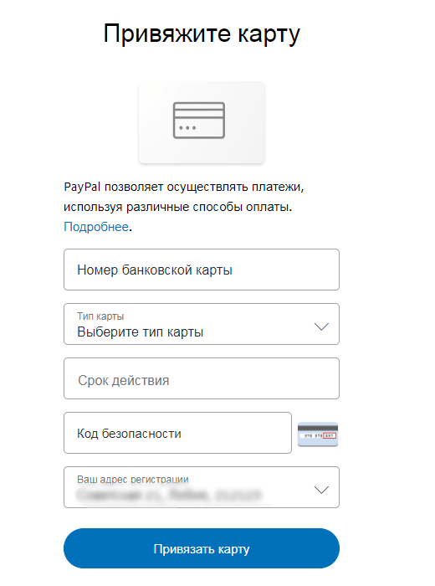435x586 pixels.
Task: Click the credit card outline icon
Action: (198, 121)
